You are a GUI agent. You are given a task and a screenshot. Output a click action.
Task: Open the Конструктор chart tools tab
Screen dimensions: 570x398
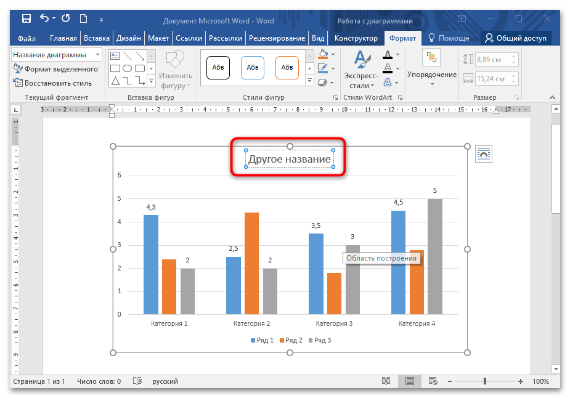coord(356,38)
